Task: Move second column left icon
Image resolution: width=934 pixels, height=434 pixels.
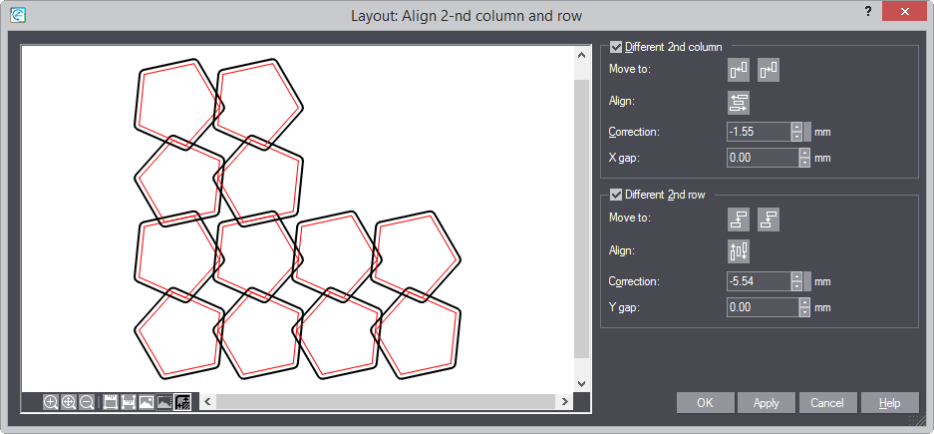Action: [x=739, y=71]
